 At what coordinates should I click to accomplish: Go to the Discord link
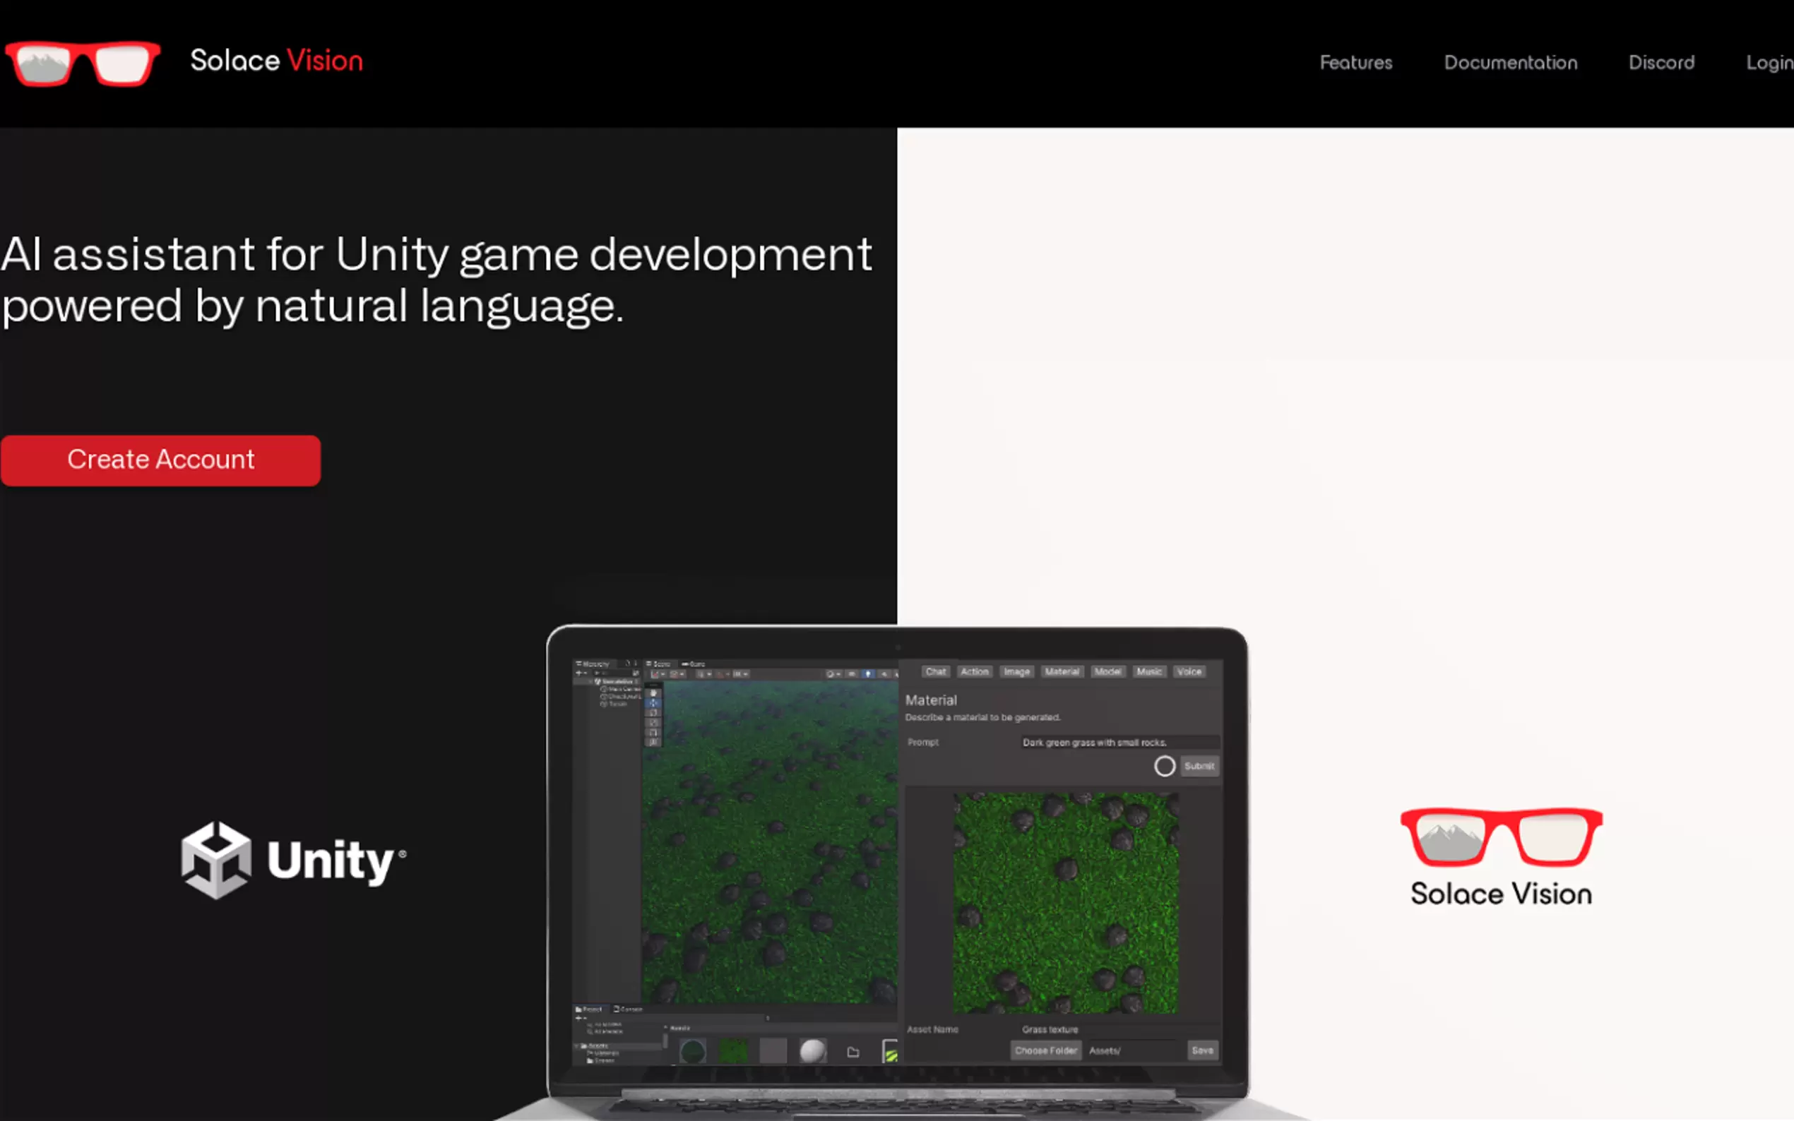coord(1661,63)
